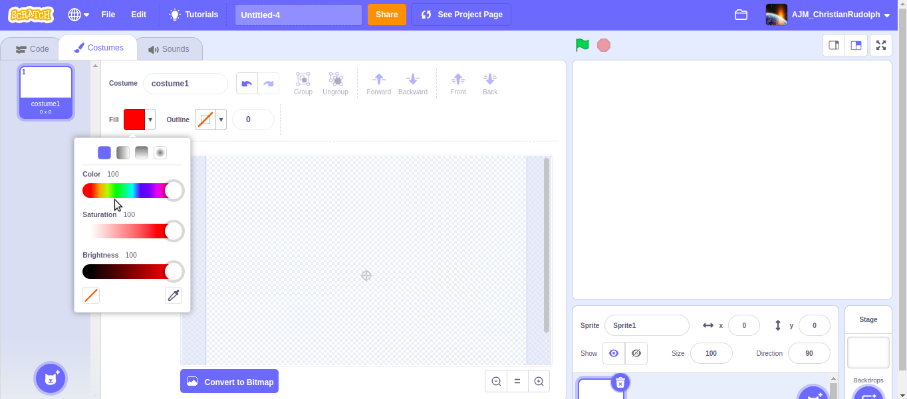
Task: Open the Outline color dropdown
Action: click(x=220, y=120)
